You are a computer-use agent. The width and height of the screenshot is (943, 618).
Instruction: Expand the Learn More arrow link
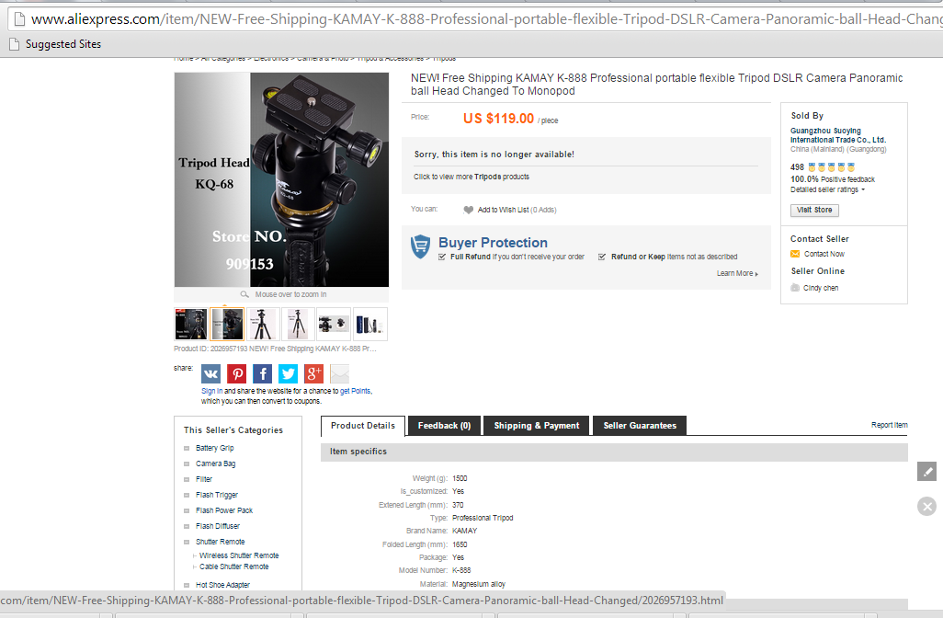pyautogui.click(x=737, y=273)
